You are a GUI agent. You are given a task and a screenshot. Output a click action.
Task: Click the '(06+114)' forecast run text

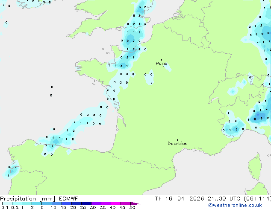pos(257,199)
